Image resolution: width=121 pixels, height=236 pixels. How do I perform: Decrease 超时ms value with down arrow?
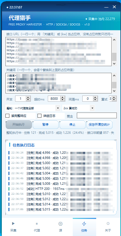(x=63, y=100)
